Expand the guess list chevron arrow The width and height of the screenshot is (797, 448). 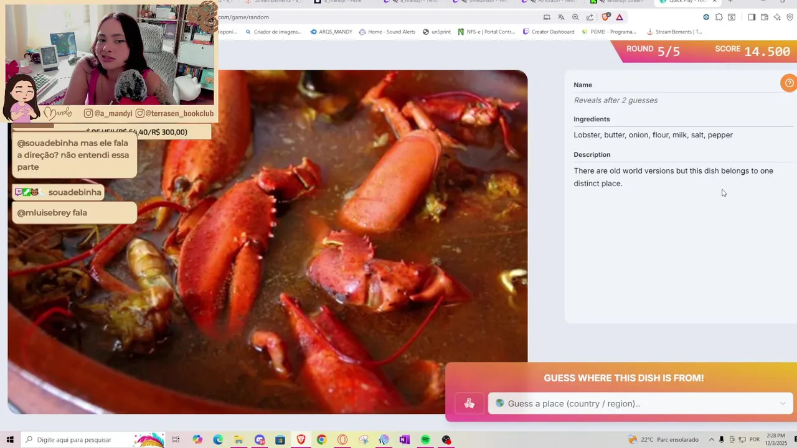click(x=783, y=404)
